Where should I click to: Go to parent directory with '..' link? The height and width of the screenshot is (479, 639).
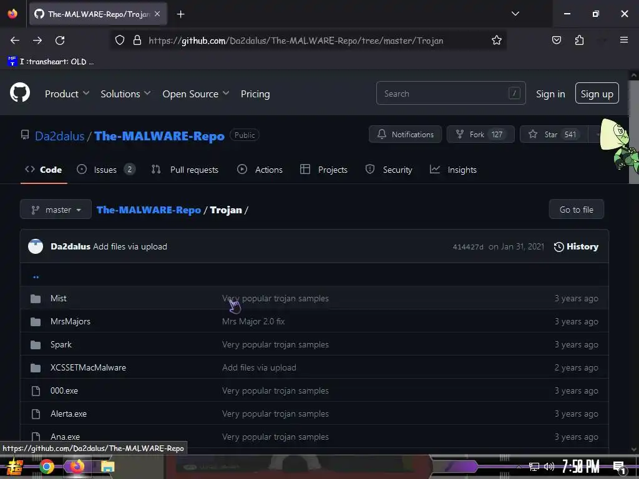(36, 277)
